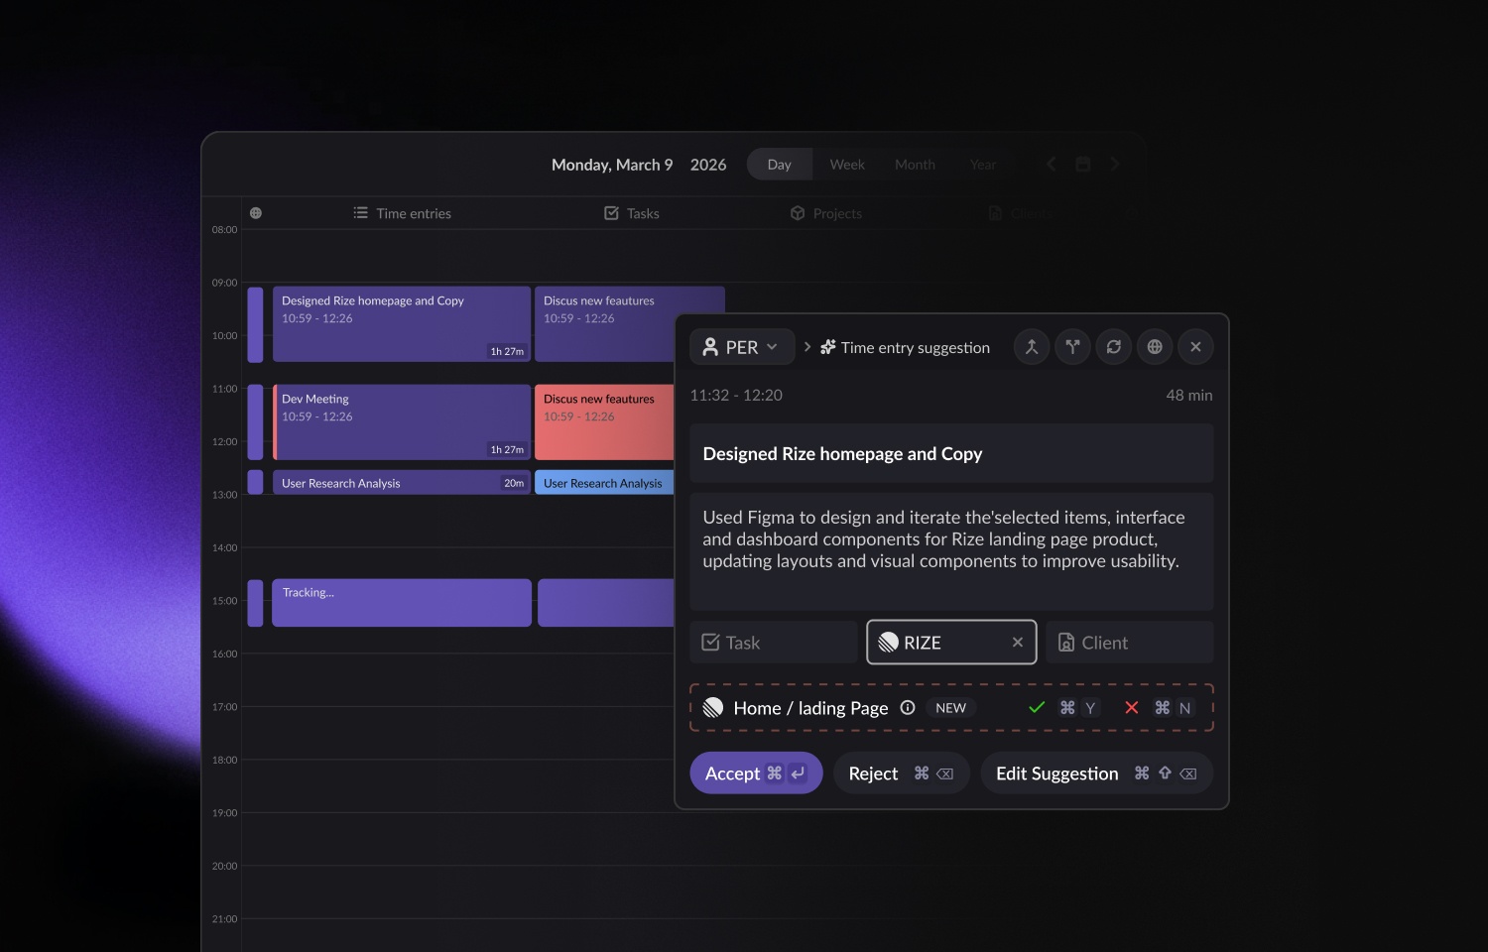The height and width of the screenshot is (952, 1488).
Task: Remove the RIZE project tag
Action: coord(1017,642)
